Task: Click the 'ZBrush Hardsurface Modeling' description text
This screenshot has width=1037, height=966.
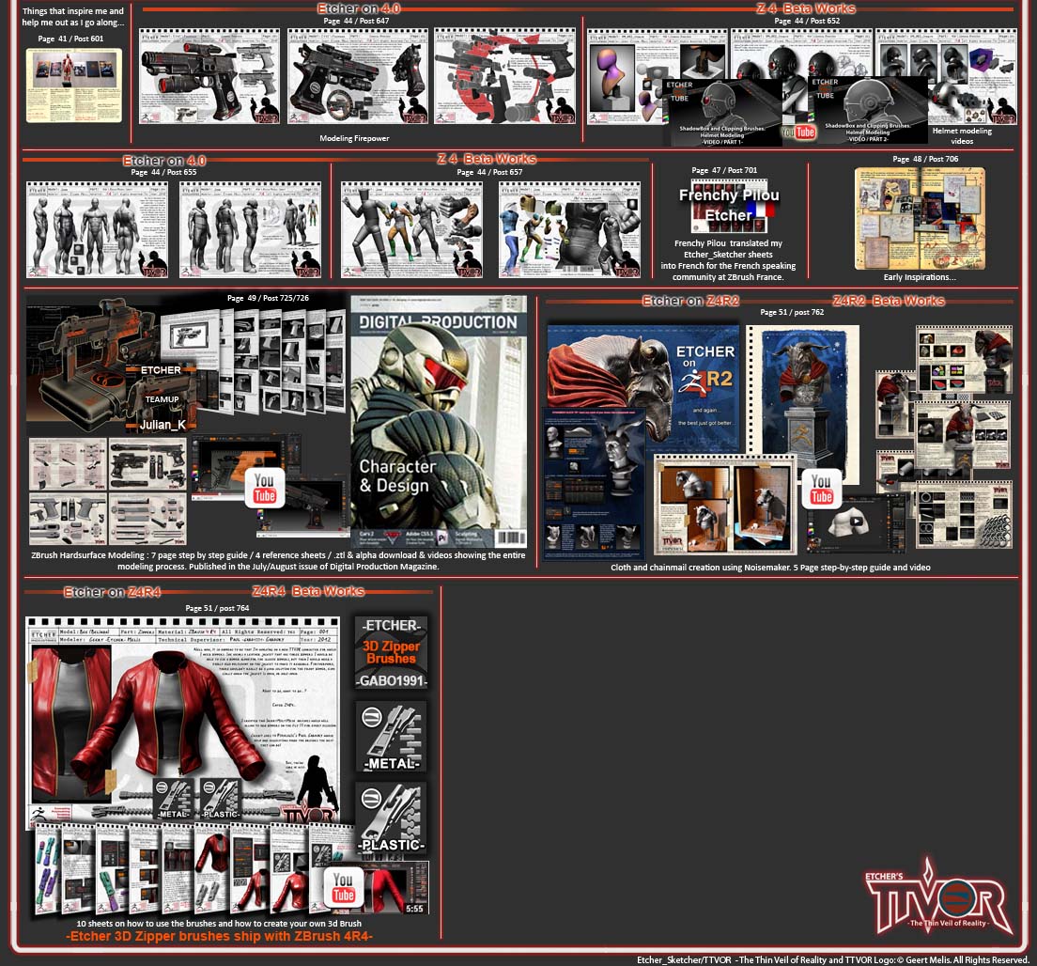Action: point(278,560)
